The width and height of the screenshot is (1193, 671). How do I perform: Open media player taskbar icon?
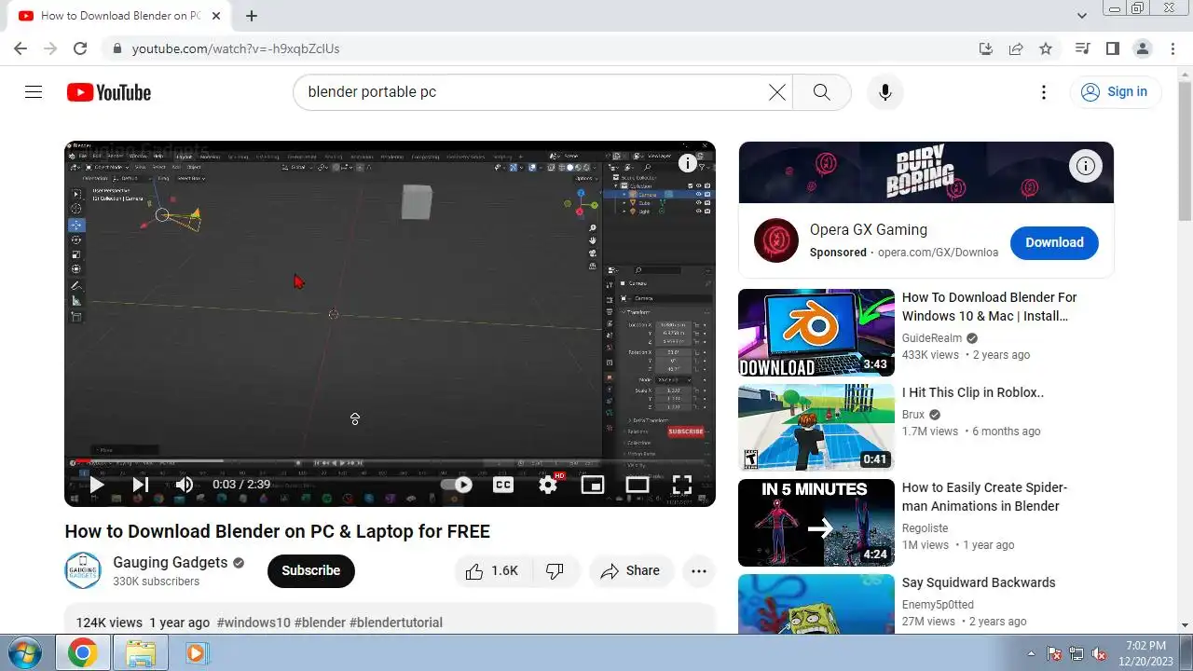click(x=196, y=653)
